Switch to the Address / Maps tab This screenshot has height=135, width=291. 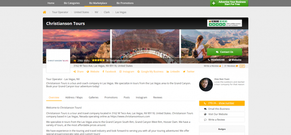coord(74,97)
